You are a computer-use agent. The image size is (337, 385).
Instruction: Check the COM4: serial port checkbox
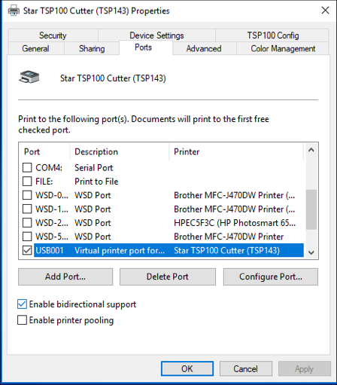(x=27, y=167)
